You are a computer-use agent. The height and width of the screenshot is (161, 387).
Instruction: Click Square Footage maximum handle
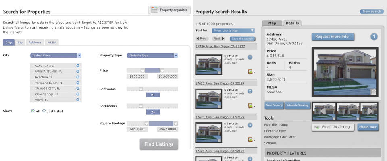pyautogui.click(x=176, y=123)
